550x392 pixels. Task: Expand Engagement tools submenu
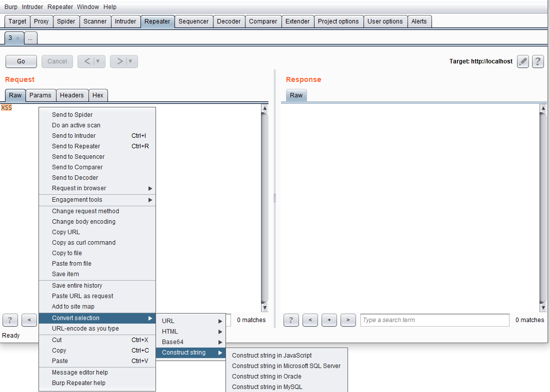(97, 200)
